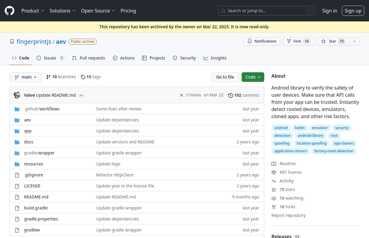Click the tag icon beside 15 tags
This screenshot has width=369, height=238.
pyautogui.click(x=83, y=77)
